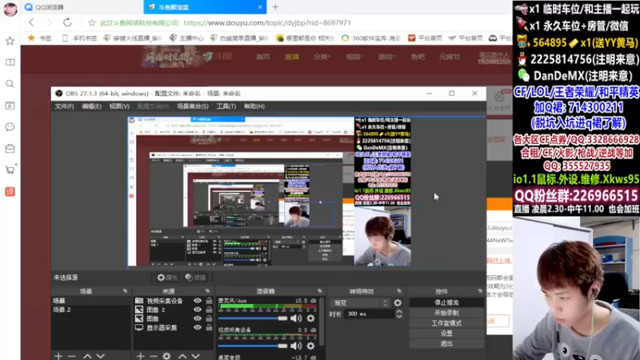This screenshot has height=360, width=640.
Task: Open the 渐变 transition dropdown
Action: 361,303
